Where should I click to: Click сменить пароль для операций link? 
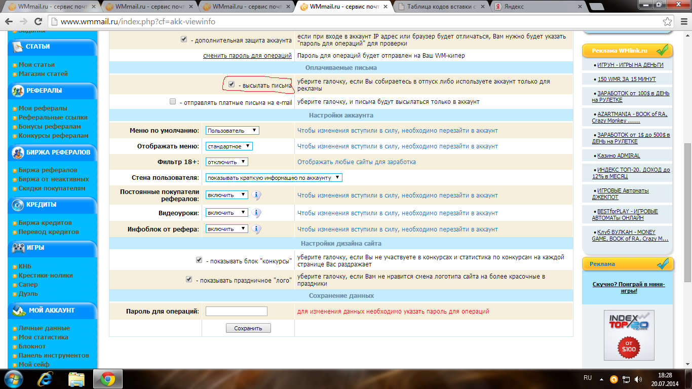[247, 55]
